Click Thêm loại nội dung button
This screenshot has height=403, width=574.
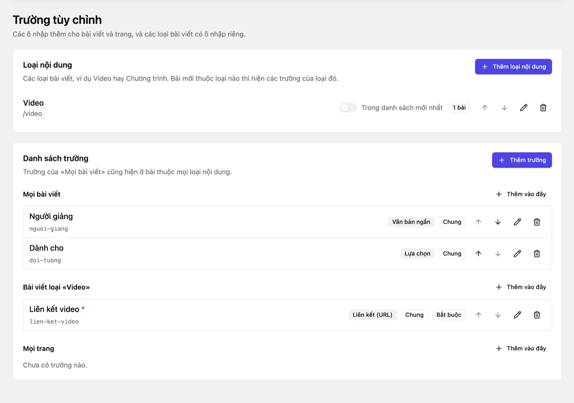pyautogui.click(x=513, y=67)
